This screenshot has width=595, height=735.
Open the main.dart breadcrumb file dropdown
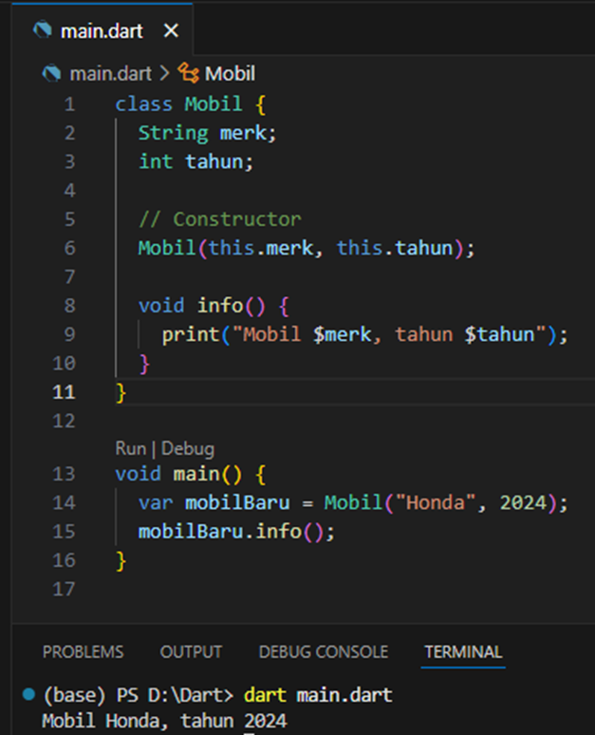[x=104, y=73]
